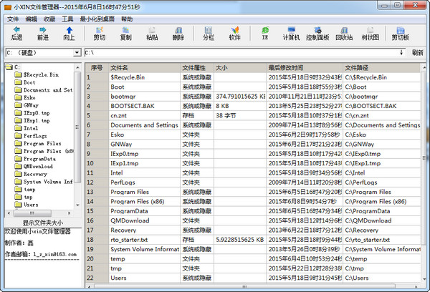Open the 回收站 (Recycle Bin) toolbar icon

coord(344,33)
